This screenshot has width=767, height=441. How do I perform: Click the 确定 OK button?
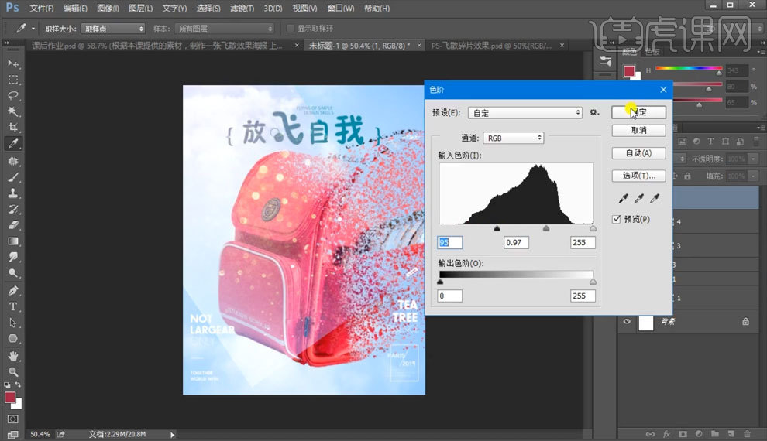tap(638, 112)
